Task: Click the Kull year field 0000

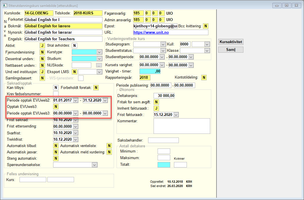Action: (185, 44)
